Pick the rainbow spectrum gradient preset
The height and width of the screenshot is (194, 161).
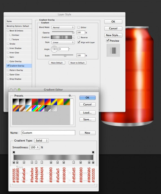point(35,108)
